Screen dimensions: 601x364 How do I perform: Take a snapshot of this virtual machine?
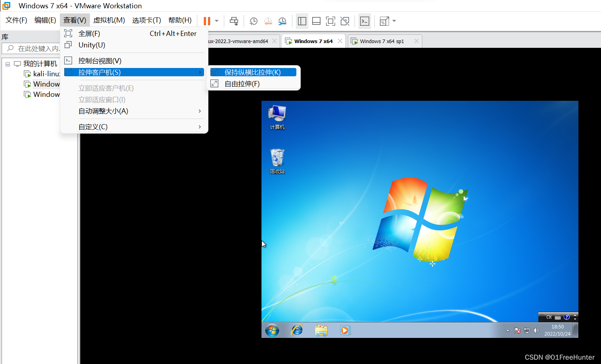point(253,21)
